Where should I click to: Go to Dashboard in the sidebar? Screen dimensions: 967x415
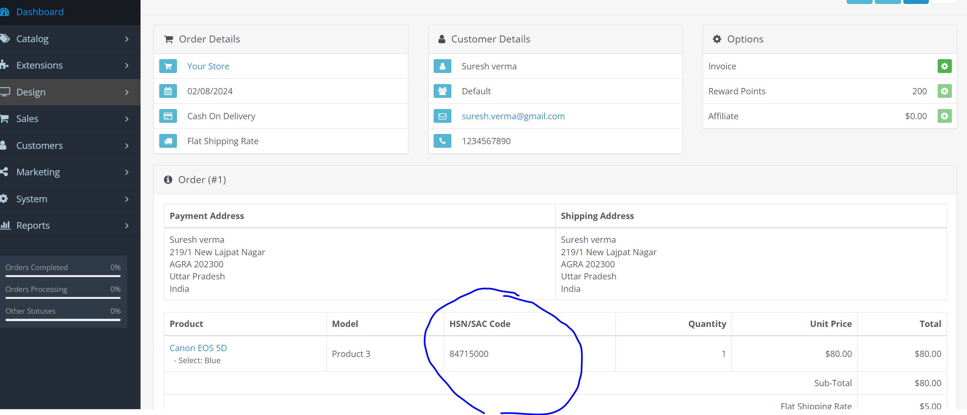pos(40,12)
